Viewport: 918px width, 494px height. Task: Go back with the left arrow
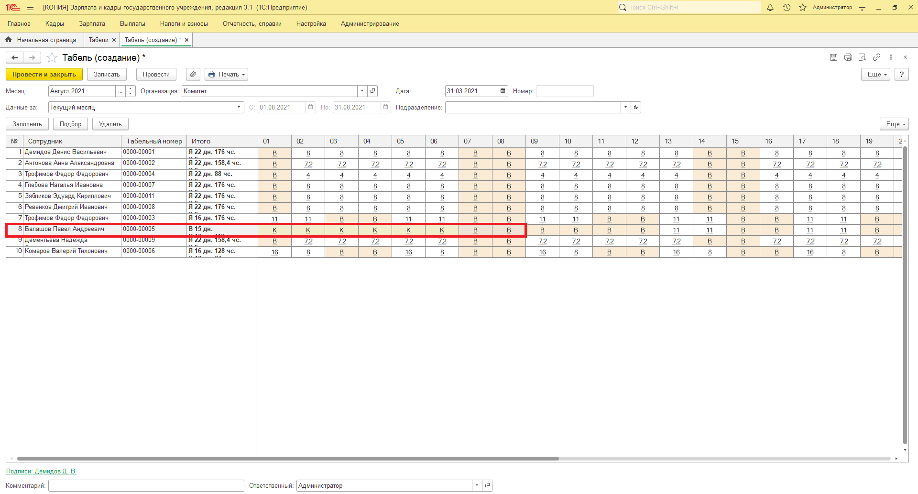[15, 58]
